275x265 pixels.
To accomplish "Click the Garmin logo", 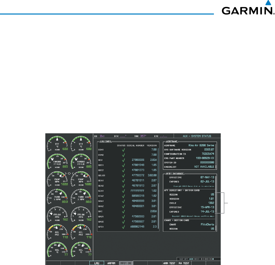I will 248,7.
